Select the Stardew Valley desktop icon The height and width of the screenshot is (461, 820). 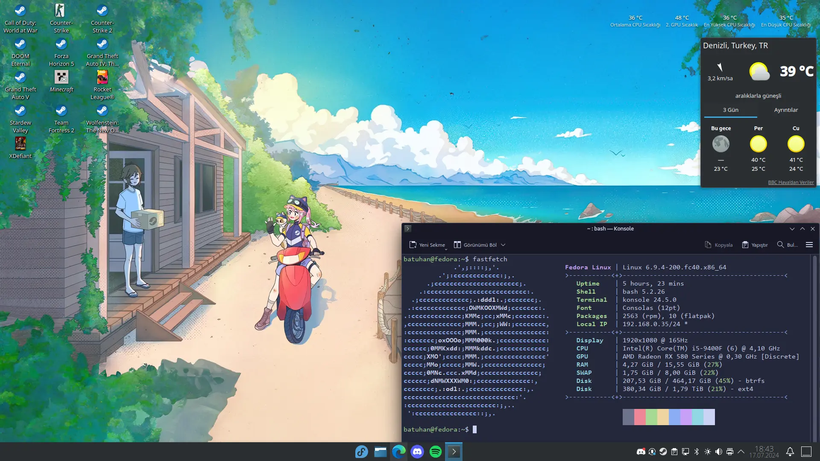20,119
